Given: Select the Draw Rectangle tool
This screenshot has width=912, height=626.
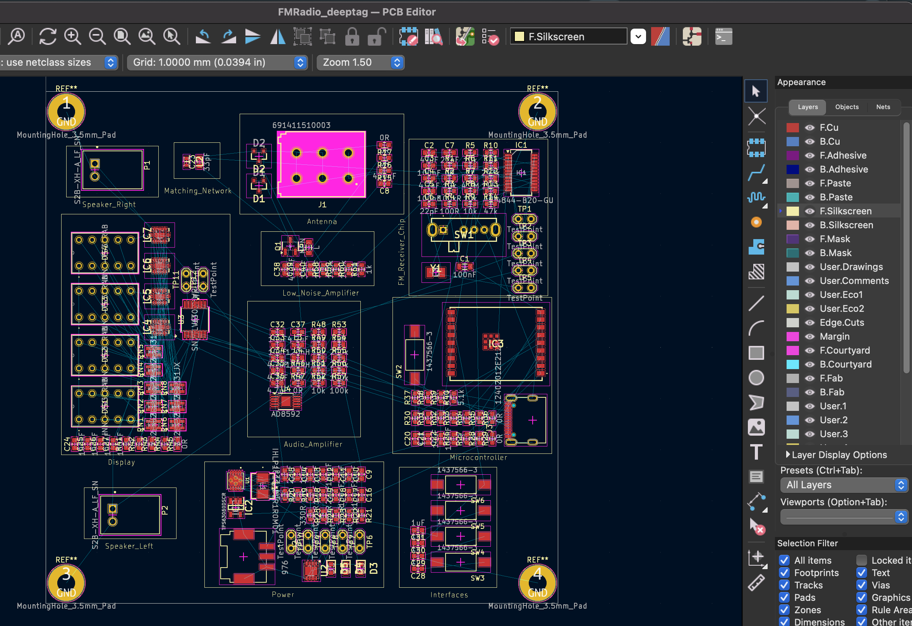Looking at the screenshot, I should [x=756, y=352].
